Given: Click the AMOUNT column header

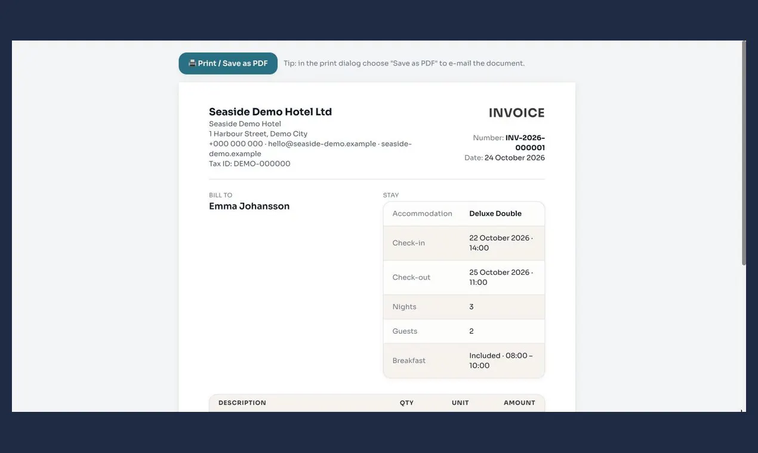Looking at the screenshot, I should pyautogui.click(x=519, y=403).
